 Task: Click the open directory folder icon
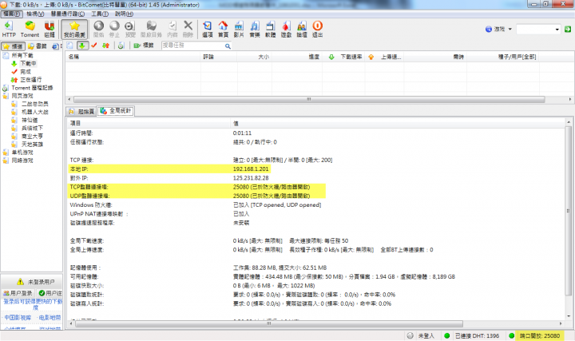[152, 29]
